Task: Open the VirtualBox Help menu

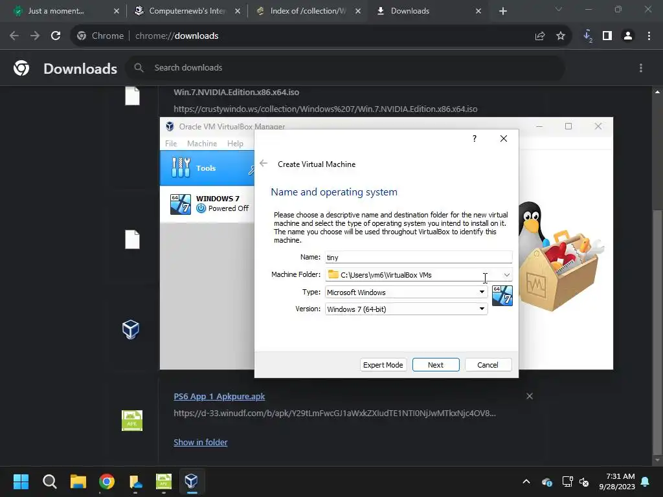Action: pyautogui.click(x=235, y=143)
